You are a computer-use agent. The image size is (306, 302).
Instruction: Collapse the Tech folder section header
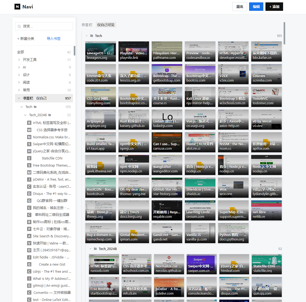87,36
